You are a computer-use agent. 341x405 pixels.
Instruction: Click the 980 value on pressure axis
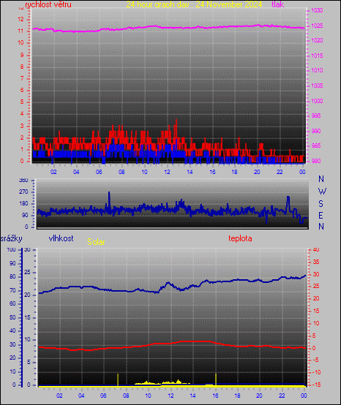(316, 161)
